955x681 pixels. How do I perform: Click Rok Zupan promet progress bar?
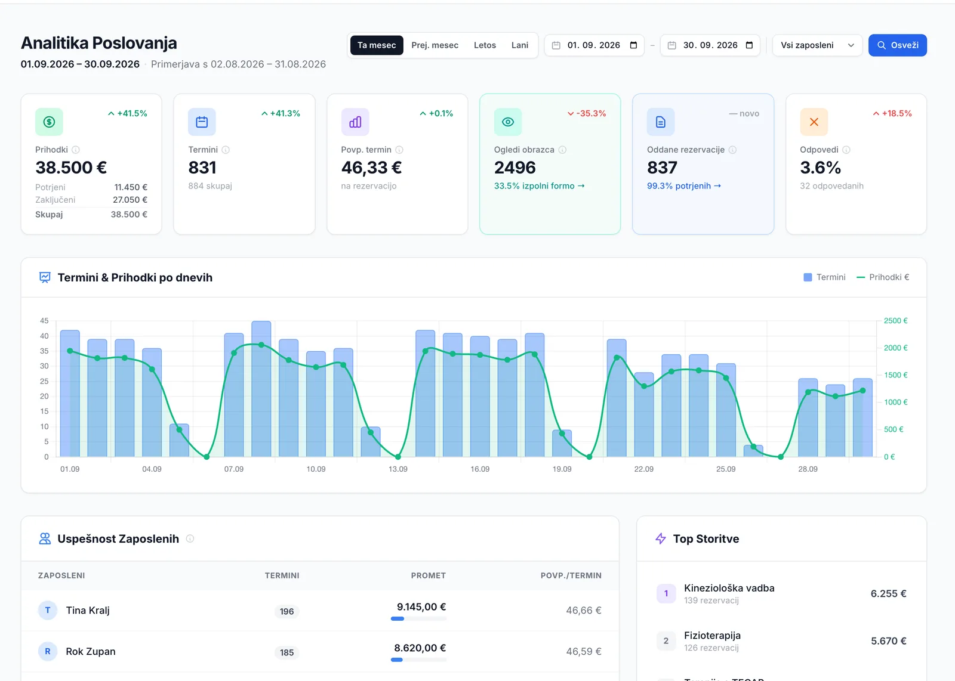tap(418, 660)
